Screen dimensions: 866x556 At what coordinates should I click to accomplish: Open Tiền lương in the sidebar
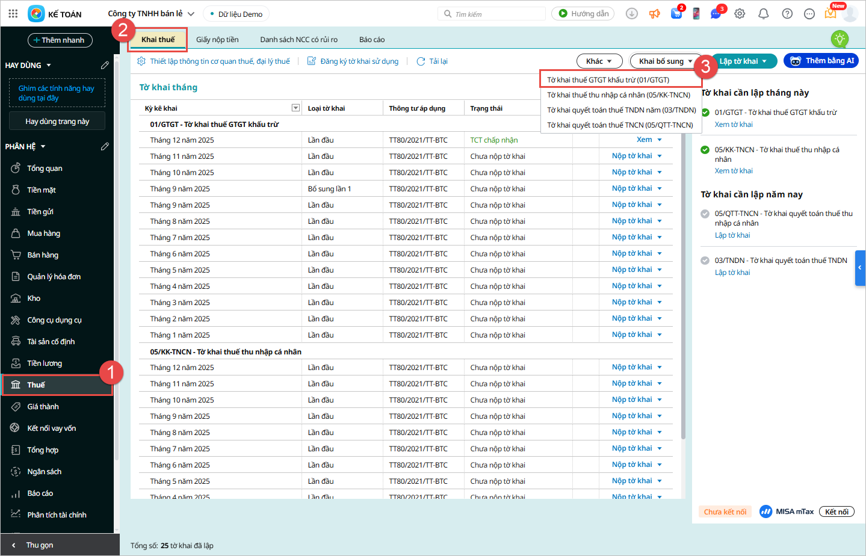[45, 363]
